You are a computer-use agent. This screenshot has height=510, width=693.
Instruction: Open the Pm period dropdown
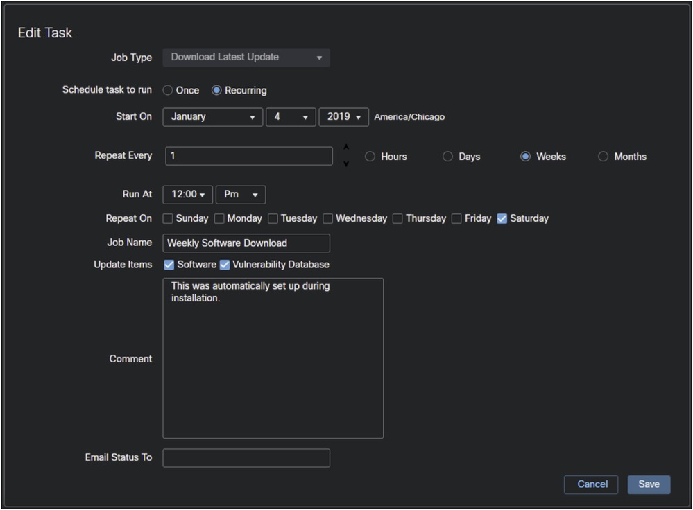pos(241,195)
